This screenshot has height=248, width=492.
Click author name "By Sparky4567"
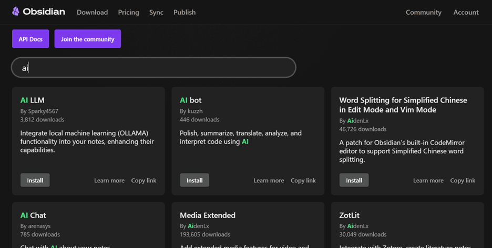pyautogui.click(x=39, y=111)
